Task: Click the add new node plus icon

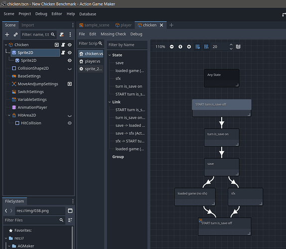Action: (7, 34)
